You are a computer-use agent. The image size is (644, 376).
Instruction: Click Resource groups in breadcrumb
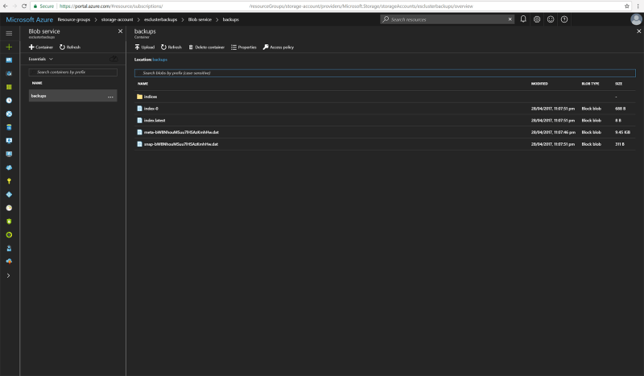click(74, 19)
